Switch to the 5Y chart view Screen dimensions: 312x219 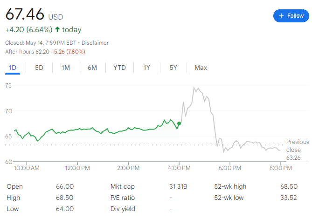tap(173, 68)
